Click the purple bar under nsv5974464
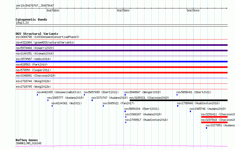The image size is (235, 149). coord(121,51)
